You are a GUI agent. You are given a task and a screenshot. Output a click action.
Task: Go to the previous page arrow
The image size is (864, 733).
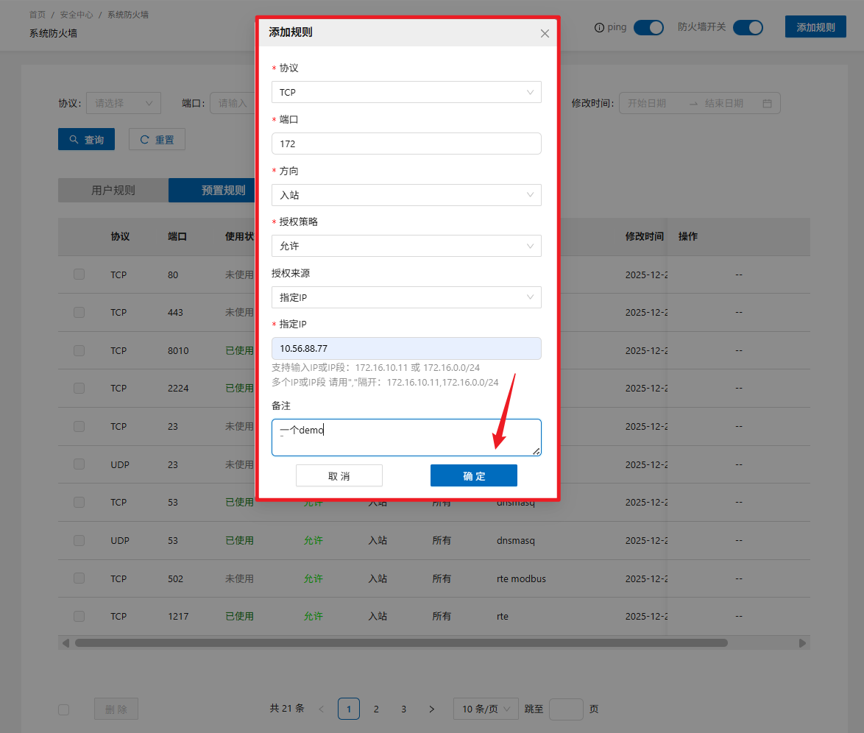[322, 709]
